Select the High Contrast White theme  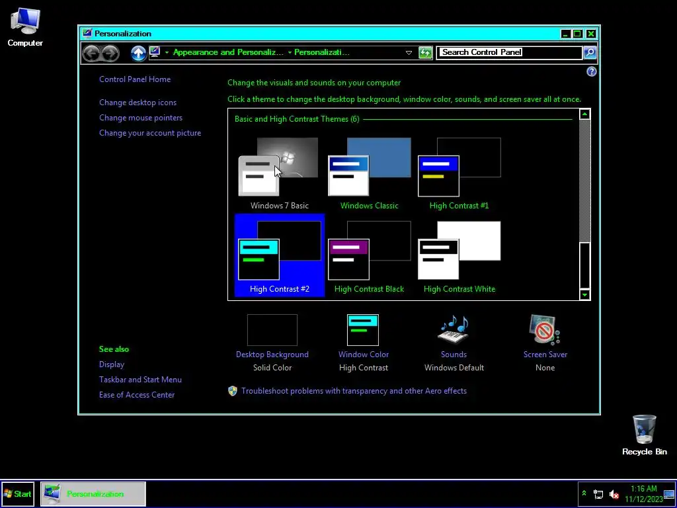click(x=459, y=256)
